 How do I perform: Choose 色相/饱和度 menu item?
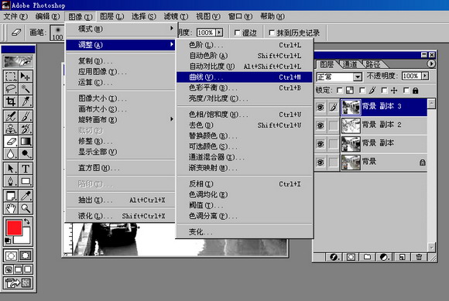click(x=244, y=115)
